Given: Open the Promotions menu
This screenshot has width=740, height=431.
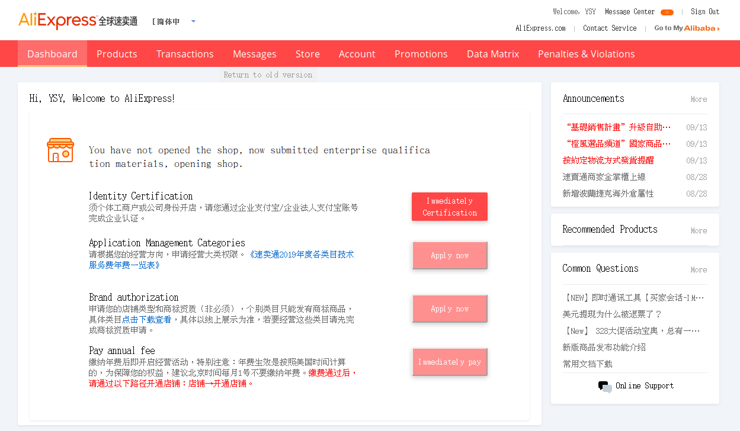Looking at the screenshot, I should pyautogui.click(x=421, y=54).
